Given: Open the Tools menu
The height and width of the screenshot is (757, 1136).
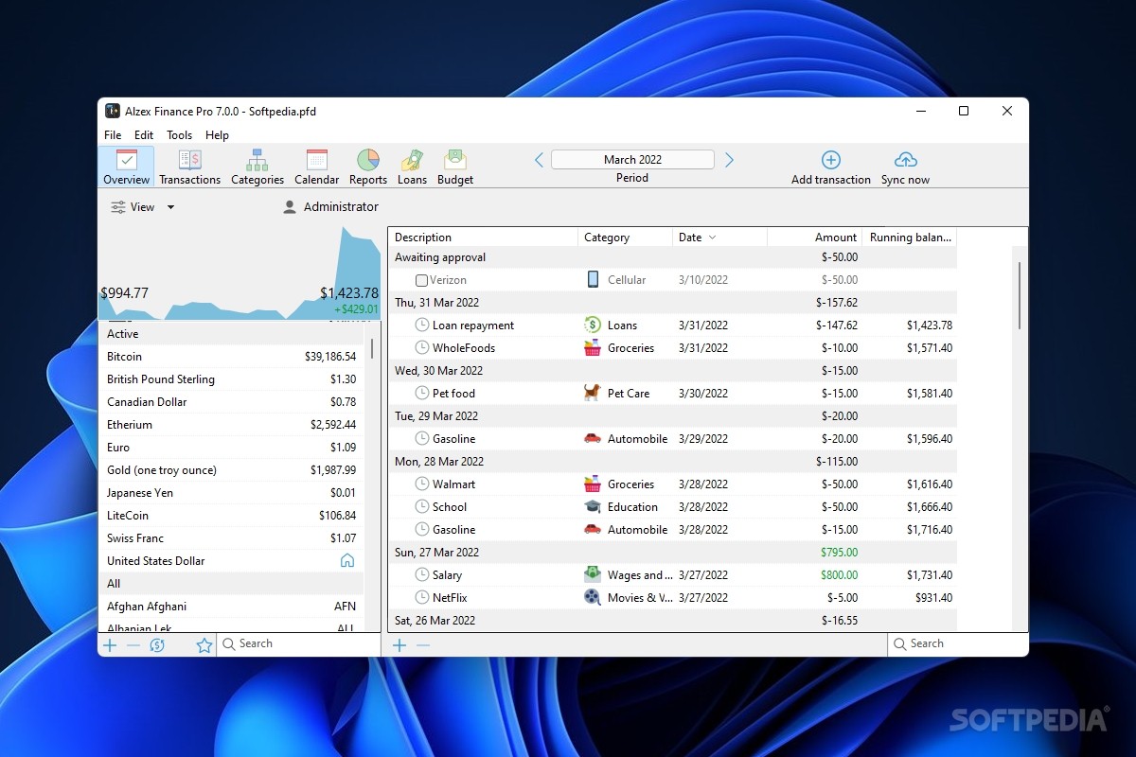Looking at the screenshot, I should [179, 135].
